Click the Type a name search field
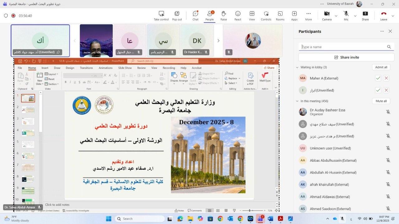This screenshot has height=224, width=399. tap(343, 47)
